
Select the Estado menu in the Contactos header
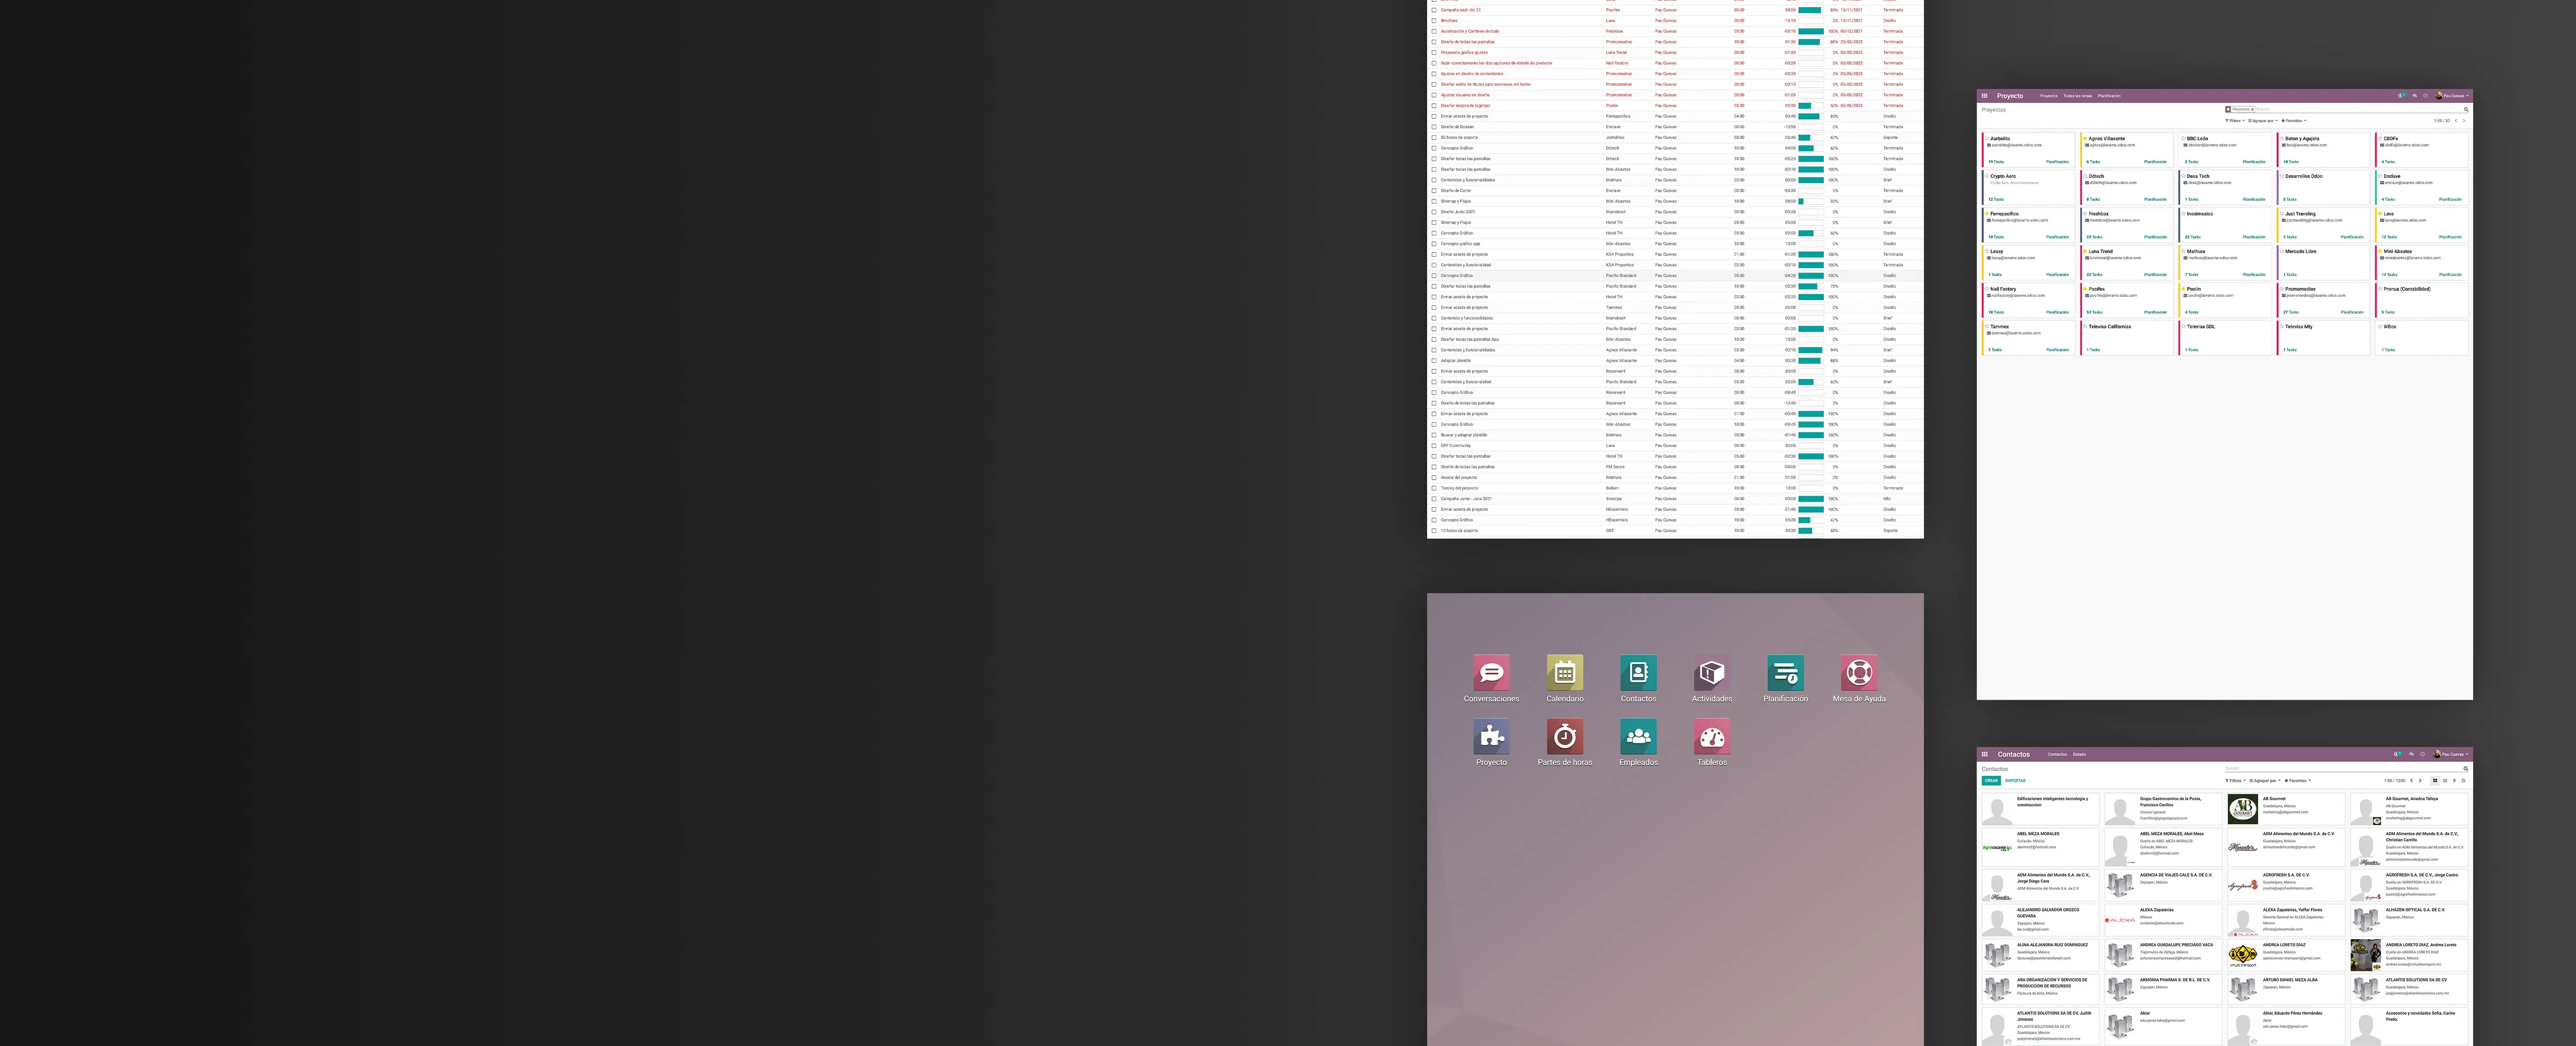point(2079,754)
